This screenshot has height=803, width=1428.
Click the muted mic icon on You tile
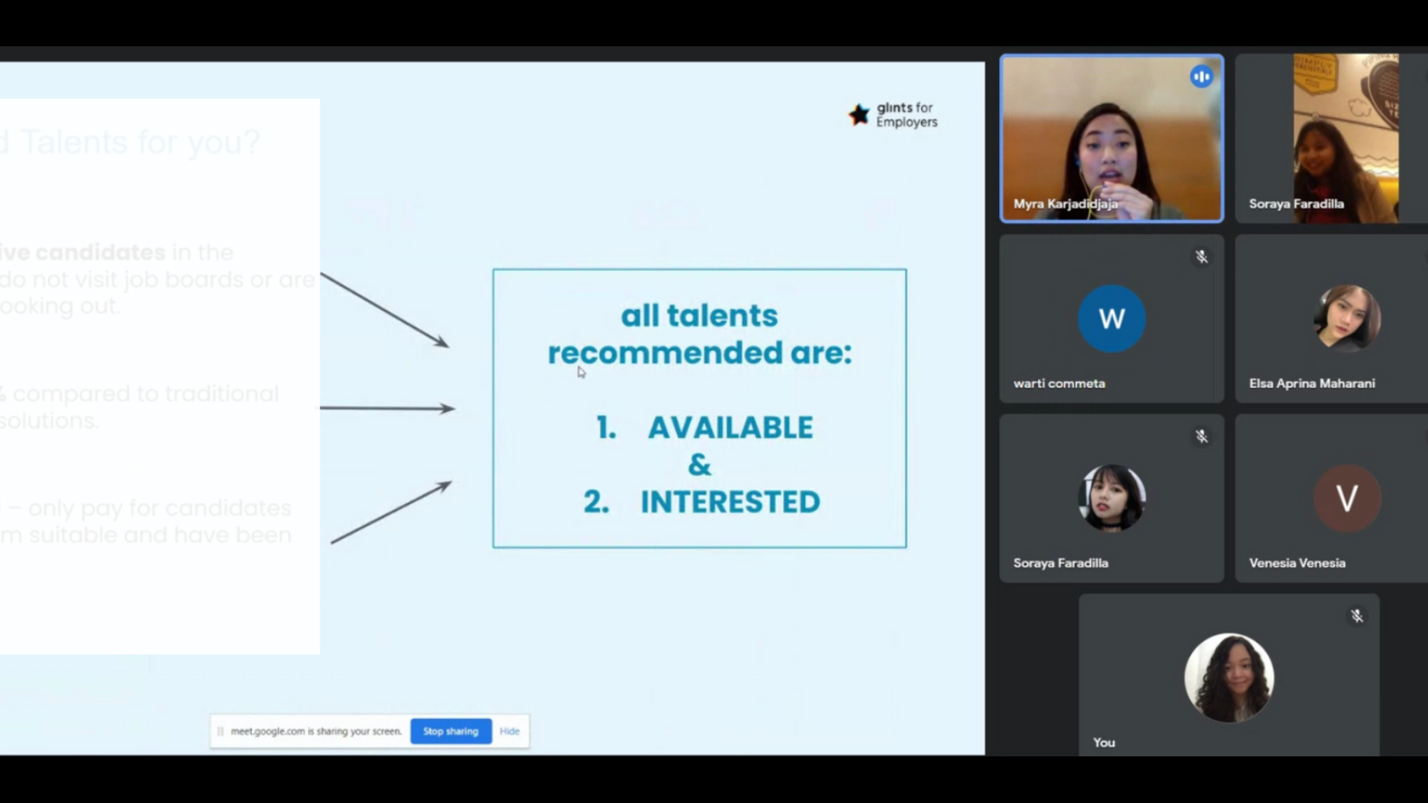tap(1357, 616)
